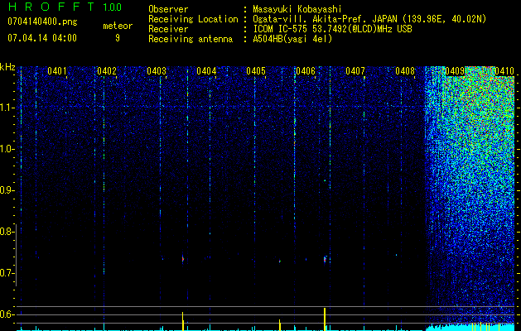Click the Receiving antenna label
This screenshot has height=331, width=521.
click(x=191, y=39)
